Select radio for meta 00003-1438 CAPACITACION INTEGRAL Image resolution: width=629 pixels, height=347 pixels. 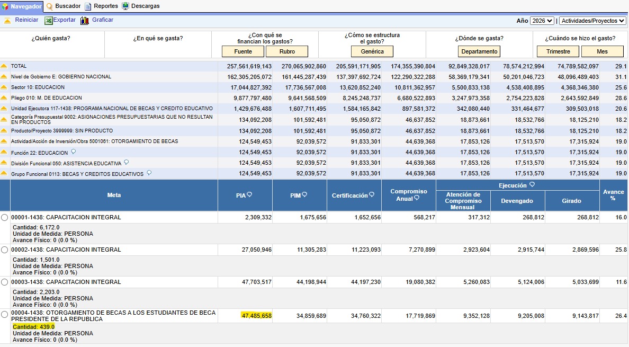tap(4, 282)
